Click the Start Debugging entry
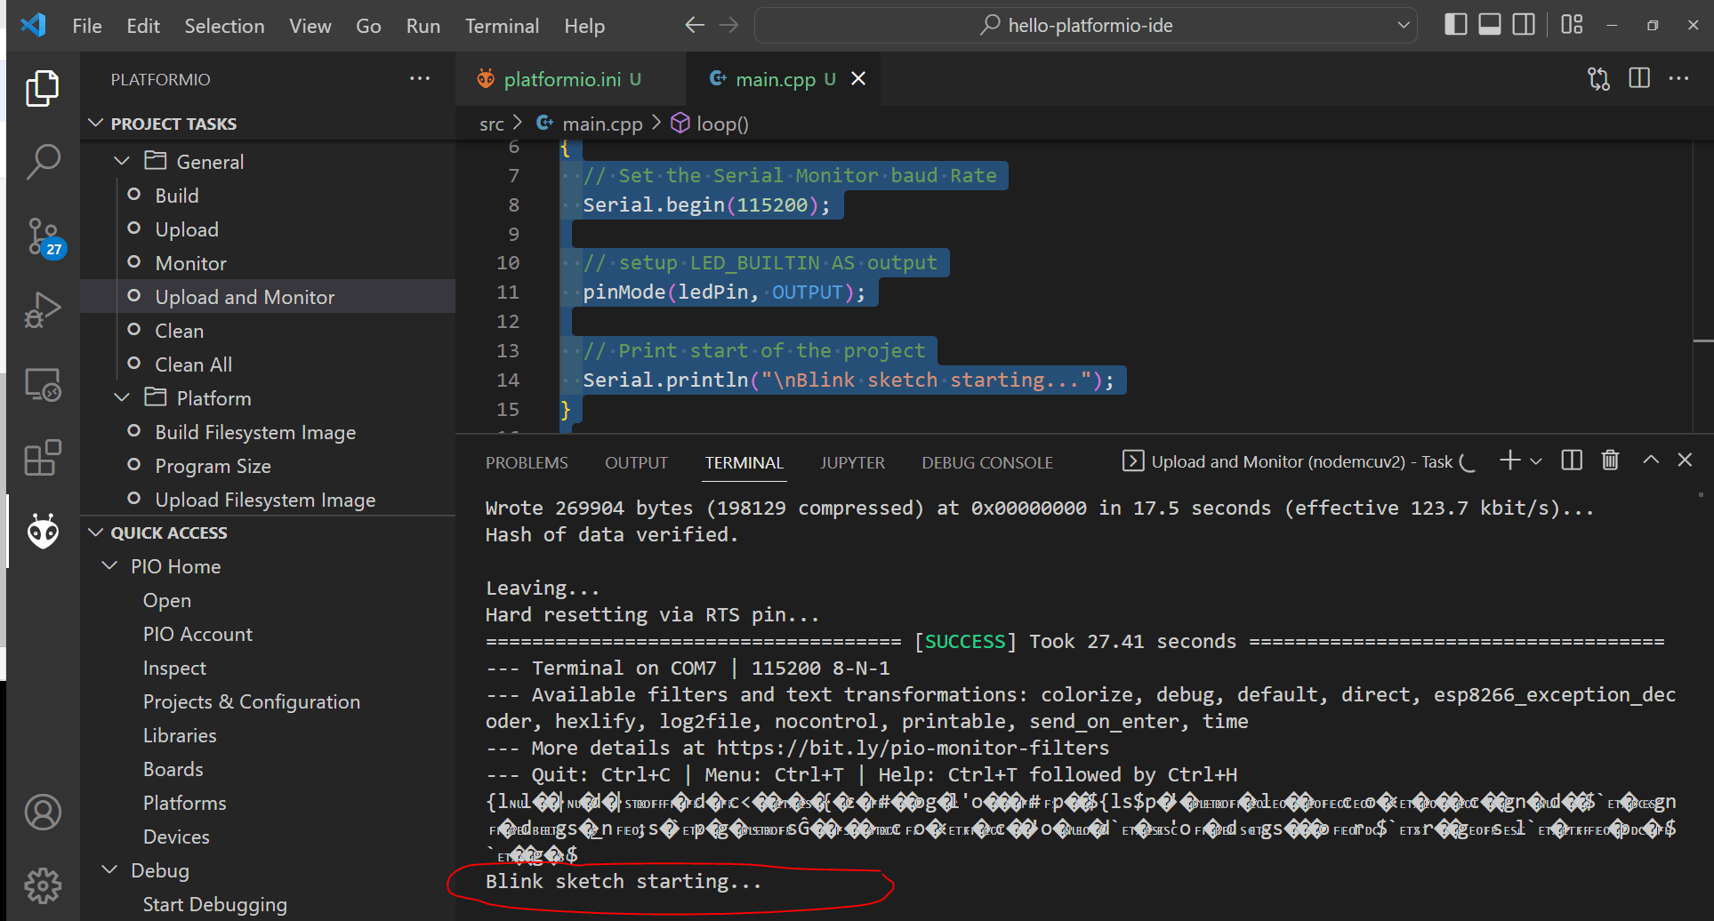This screenshot has height=921, width=1714. (x=214, y=903)
